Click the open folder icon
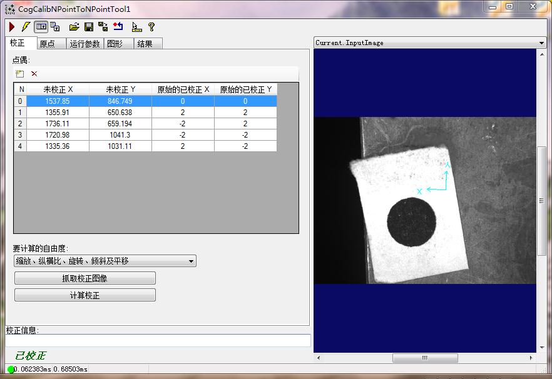 click(74, 27)
